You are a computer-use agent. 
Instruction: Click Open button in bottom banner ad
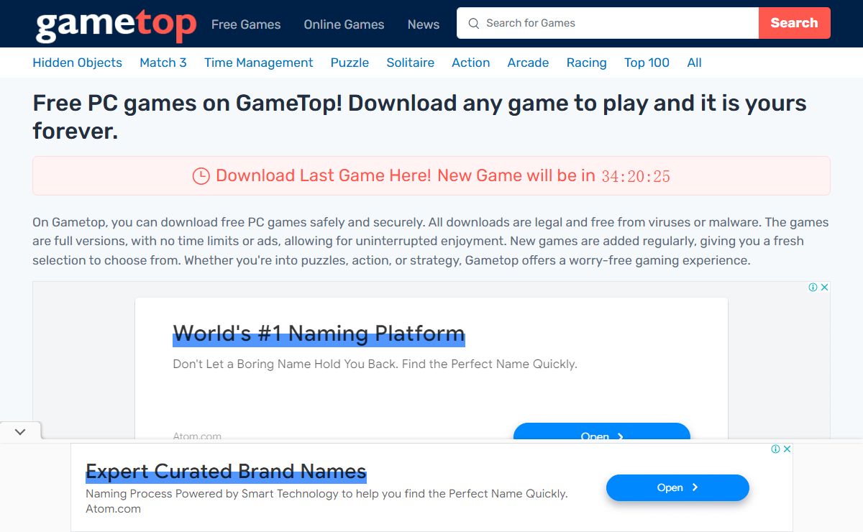pyautogui.click(x=677, y=487)
